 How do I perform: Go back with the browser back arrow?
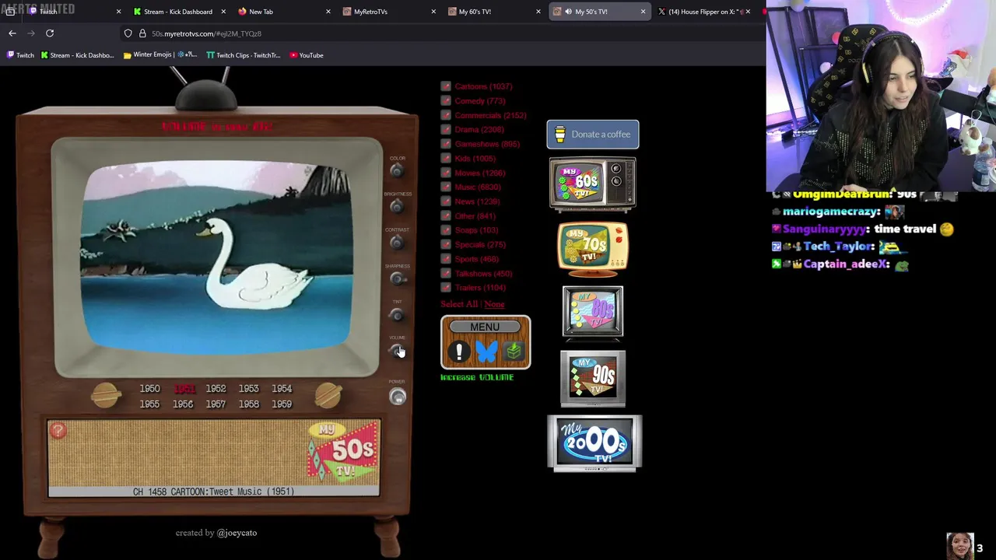[12, 33]
